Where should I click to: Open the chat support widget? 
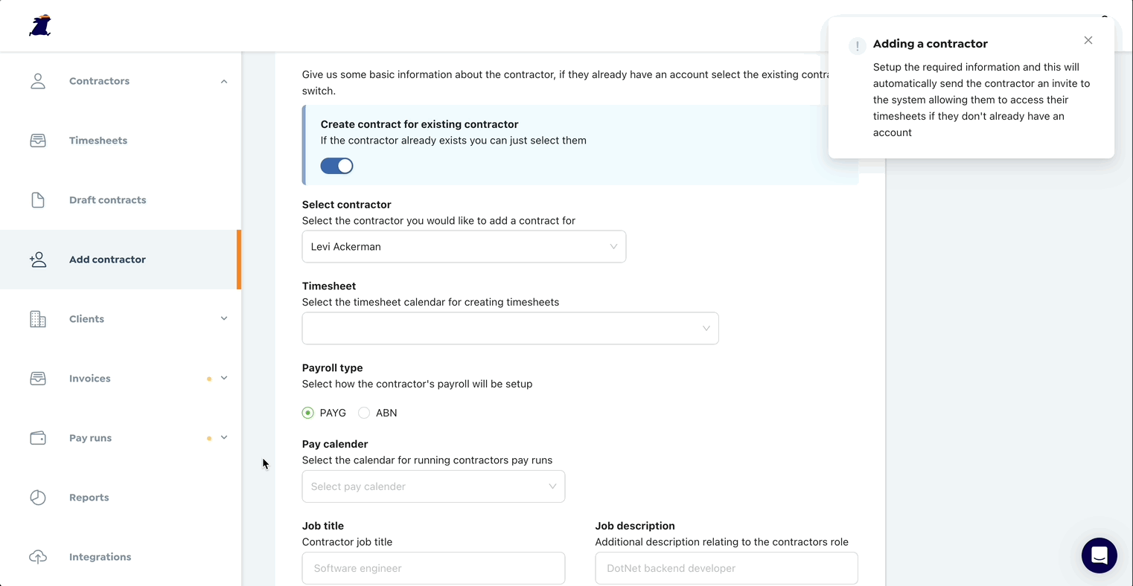[1099, 556]
